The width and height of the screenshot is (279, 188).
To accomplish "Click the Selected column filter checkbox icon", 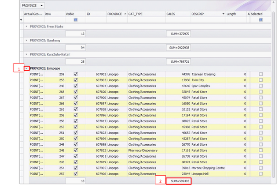I will click(x=261, y=20).
